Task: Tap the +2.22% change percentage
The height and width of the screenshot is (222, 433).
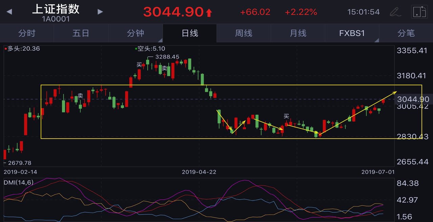Action: pos(301,12)
